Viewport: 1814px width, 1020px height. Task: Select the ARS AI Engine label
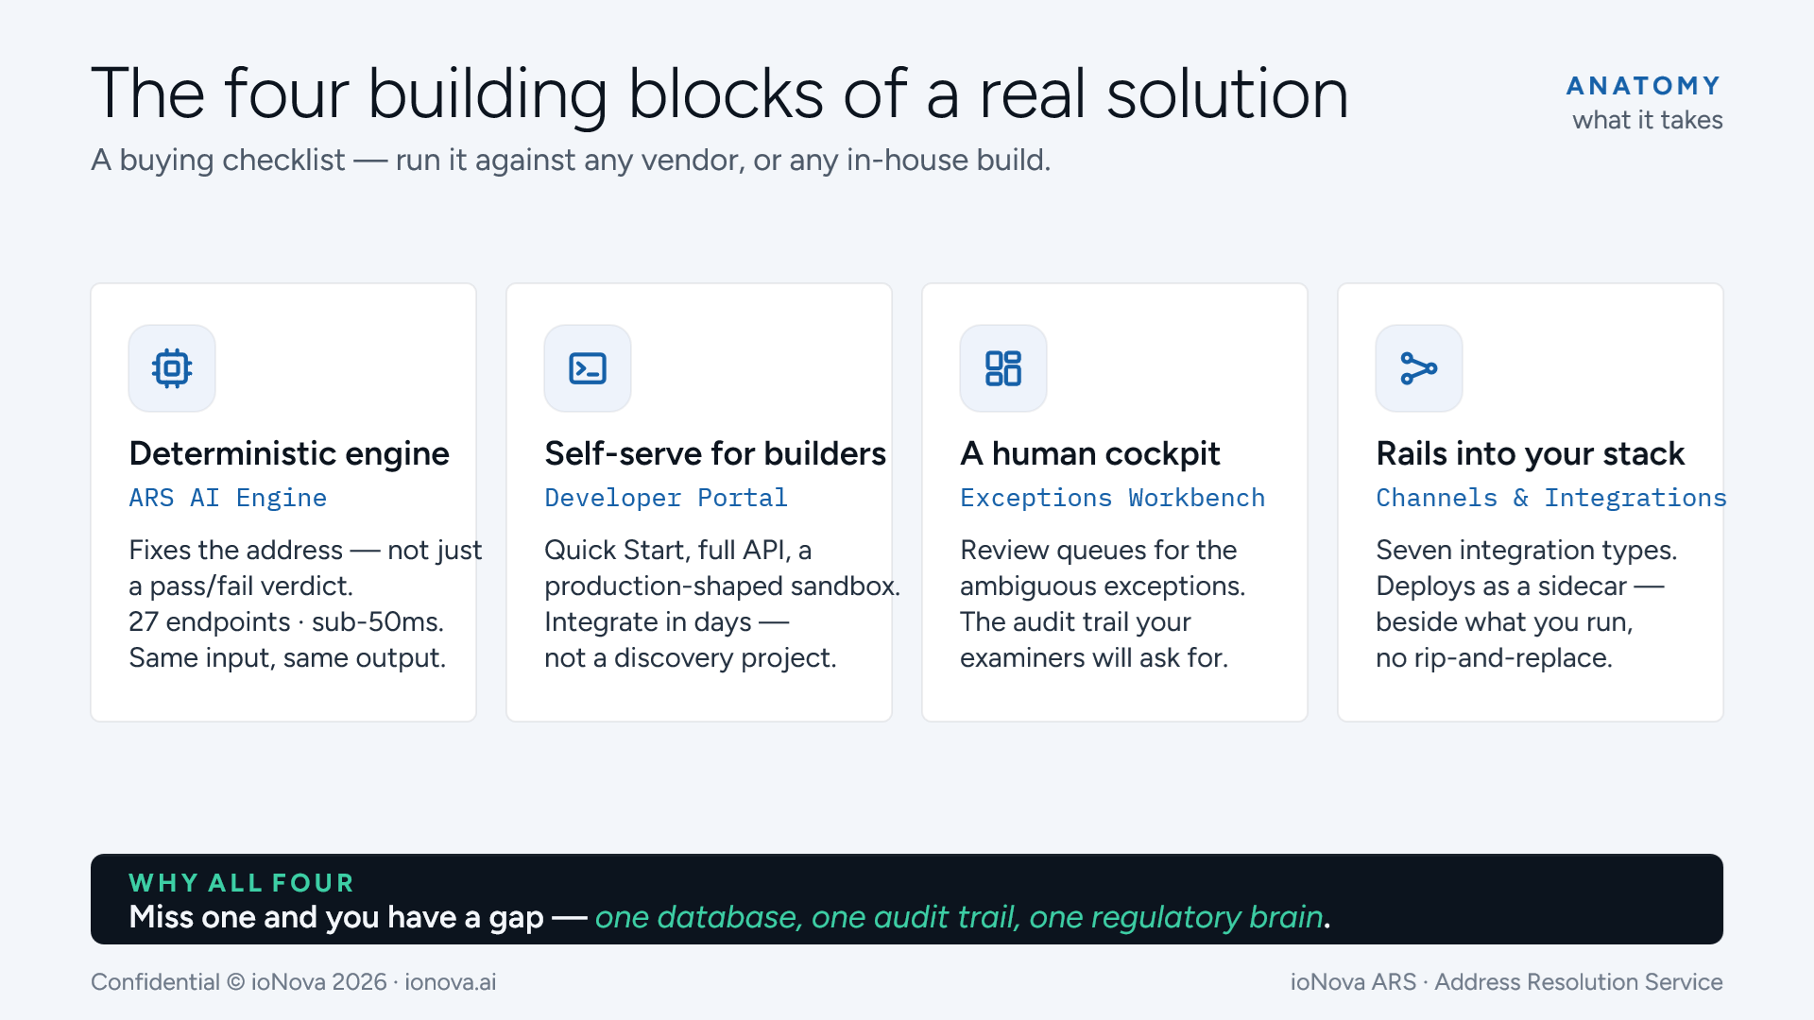pyautogui.click(x=228, y=498)
